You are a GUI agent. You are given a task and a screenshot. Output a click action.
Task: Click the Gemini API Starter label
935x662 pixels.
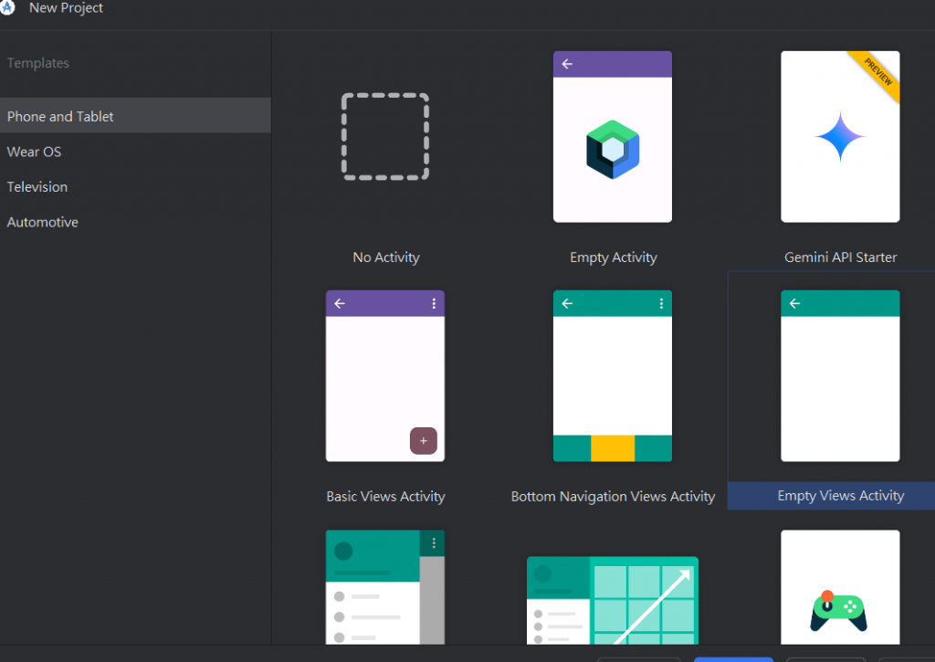pyautogui.click(x=840, y=257)
